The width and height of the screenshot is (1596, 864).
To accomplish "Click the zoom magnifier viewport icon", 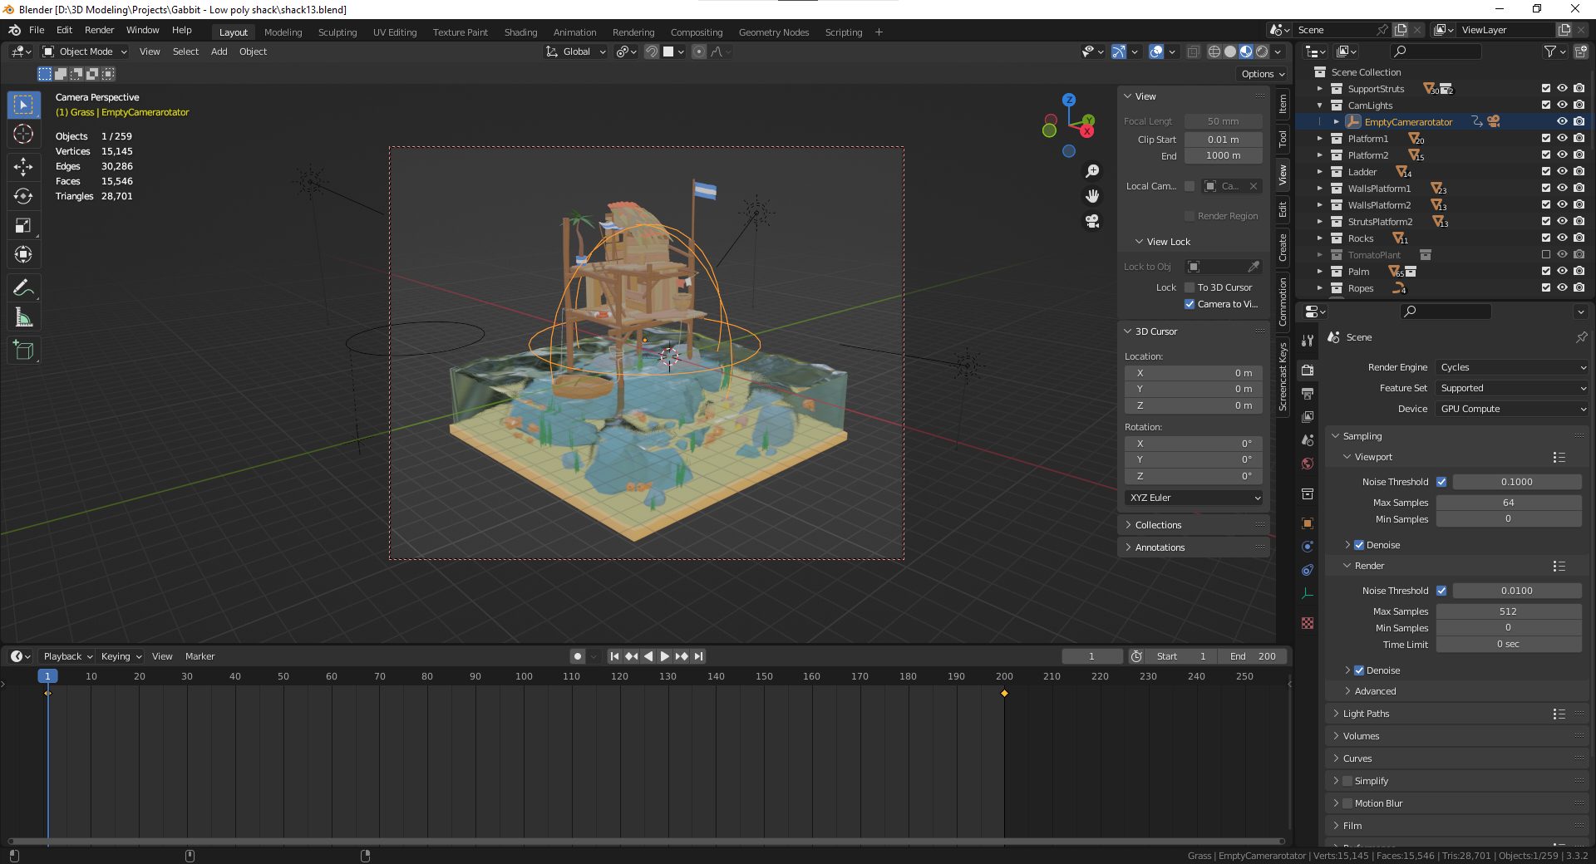I will [1092, 171].
